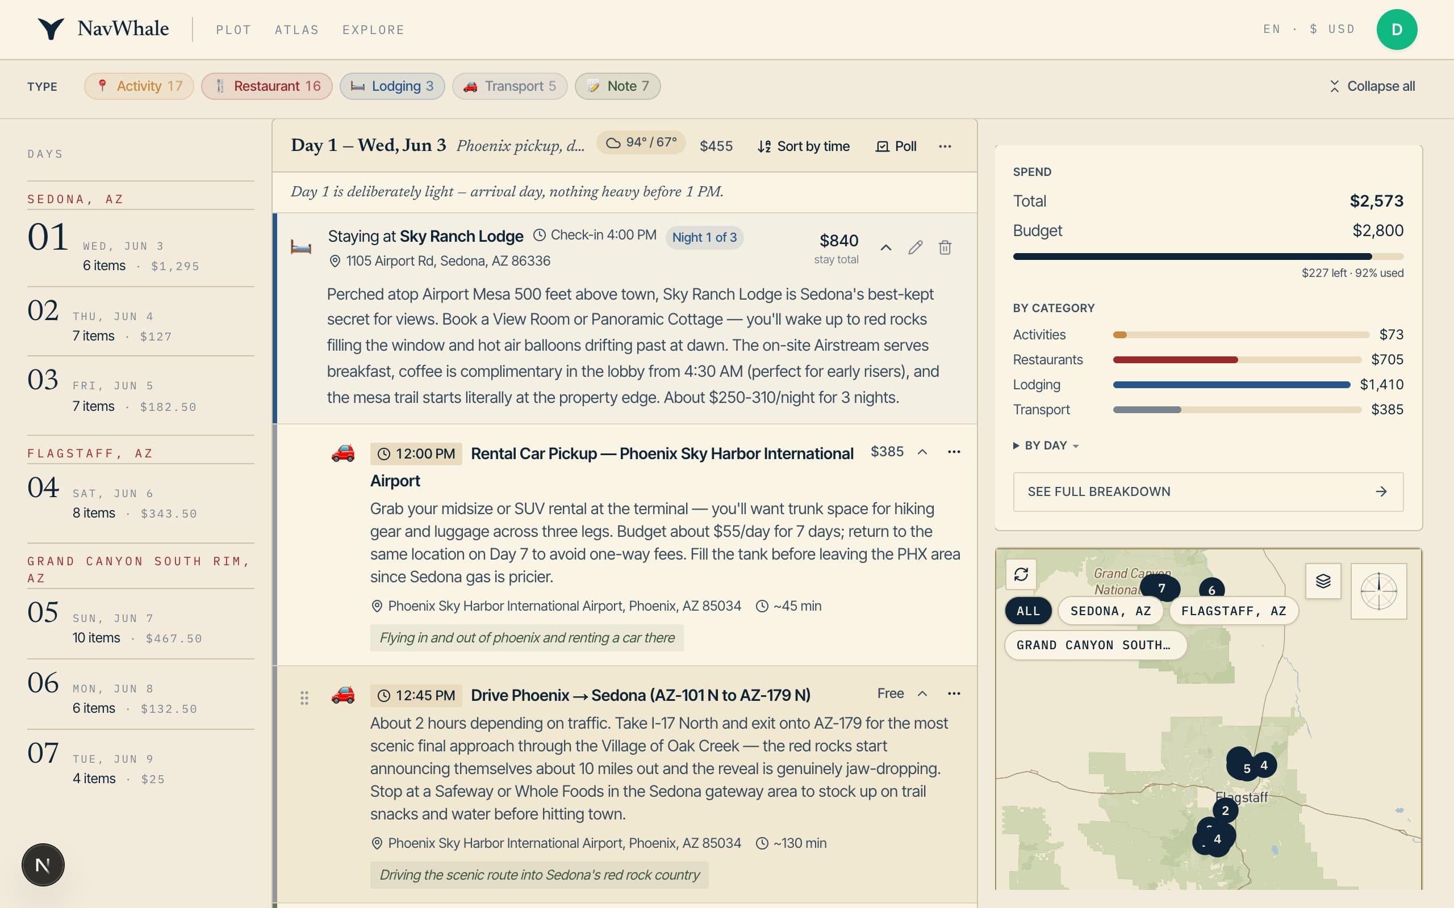Click the Restaurants category spend bar
The width and height of the screenshot is (1454, 908).
(1236, 360)
